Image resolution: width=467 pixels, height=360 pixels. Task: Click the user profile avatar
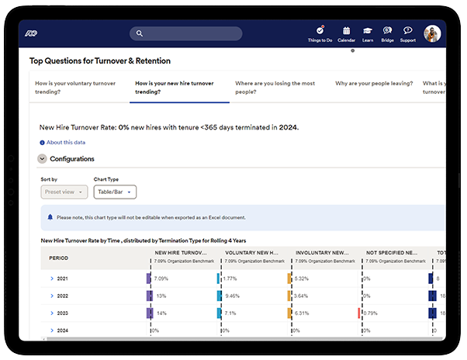point(432,33)
